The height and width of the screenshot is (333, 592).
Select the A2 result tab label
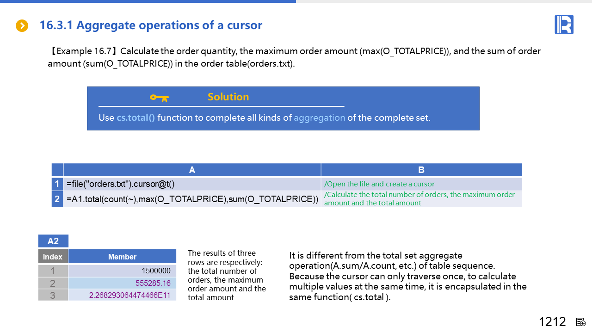[53, 241]
